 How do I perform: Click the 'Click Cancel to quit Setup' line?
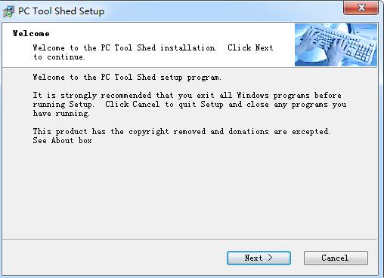pyautogui.click(x=190, y=105)
